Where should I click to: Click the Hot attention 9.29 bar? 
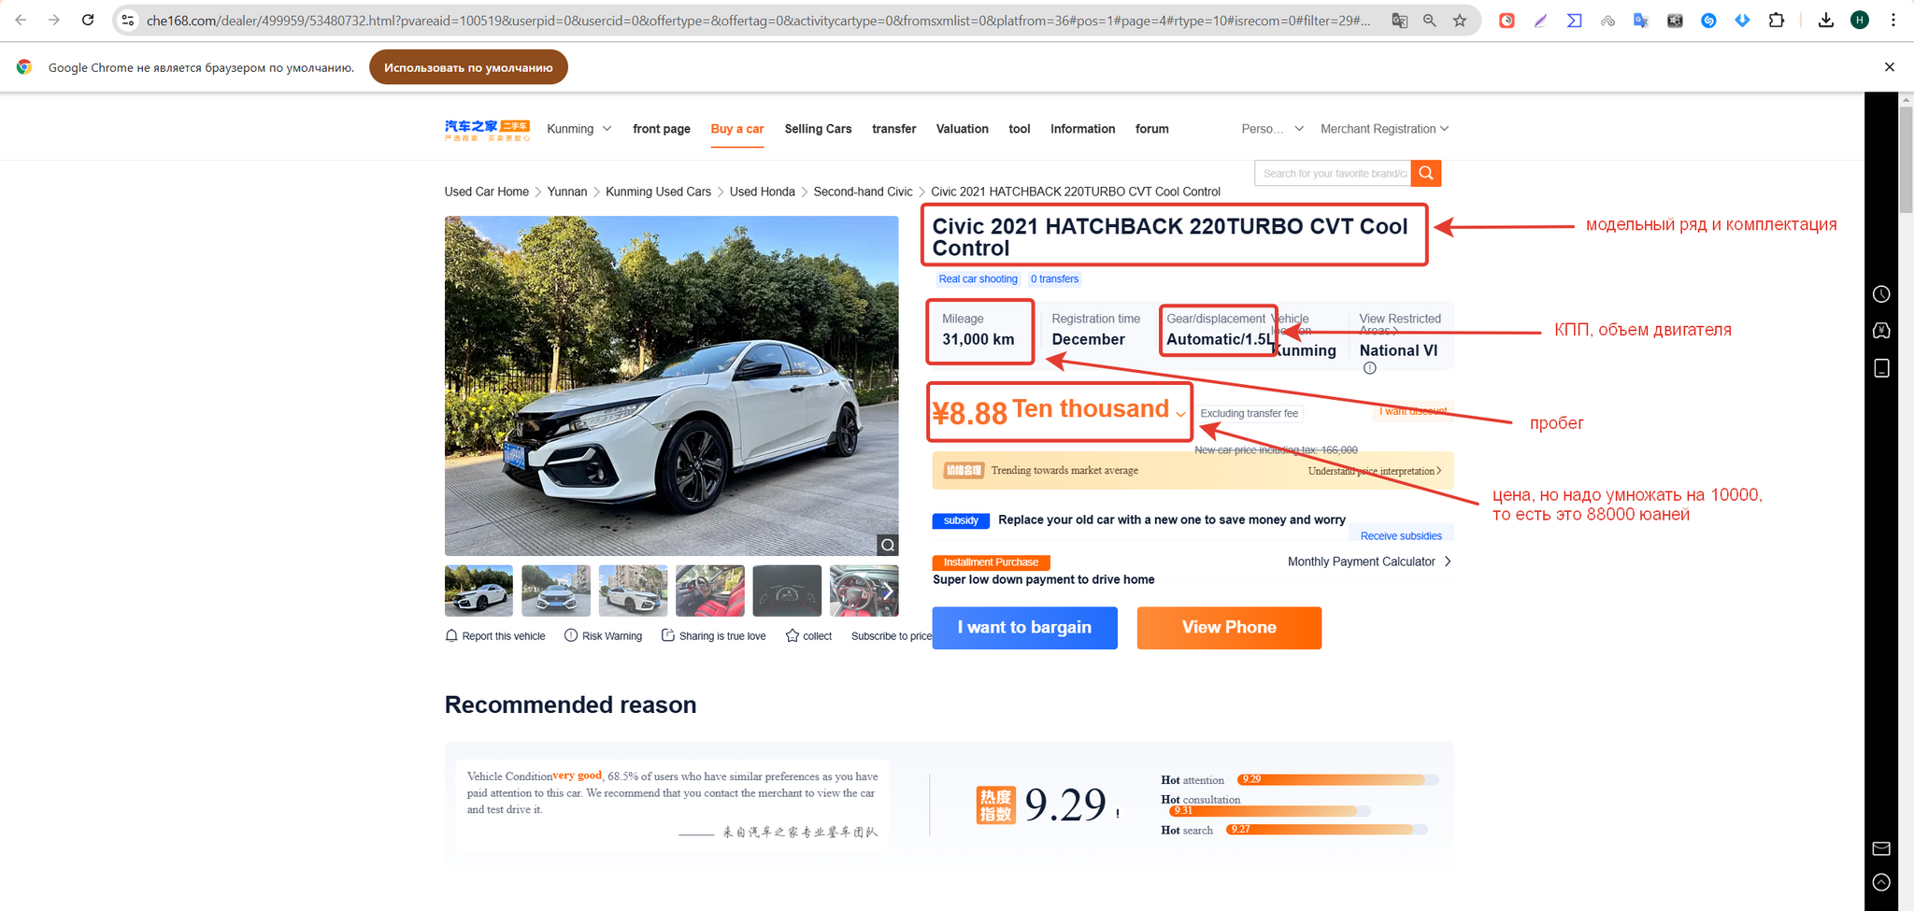pos(1337,779)
